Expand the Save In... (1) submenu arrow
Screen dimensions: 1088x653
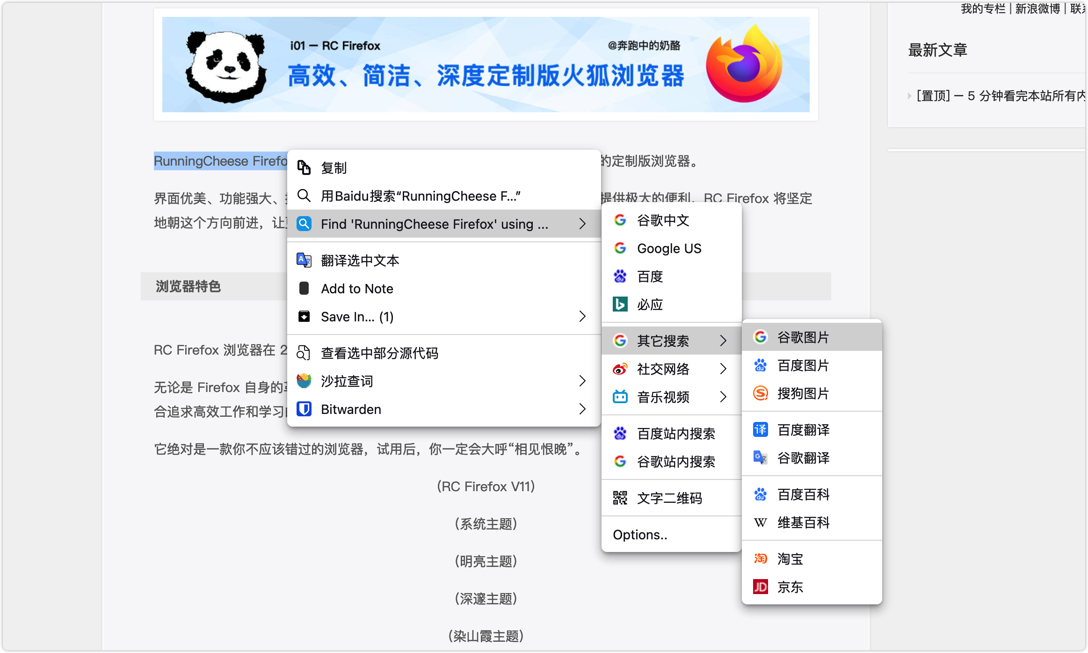[x=582, y=317]
